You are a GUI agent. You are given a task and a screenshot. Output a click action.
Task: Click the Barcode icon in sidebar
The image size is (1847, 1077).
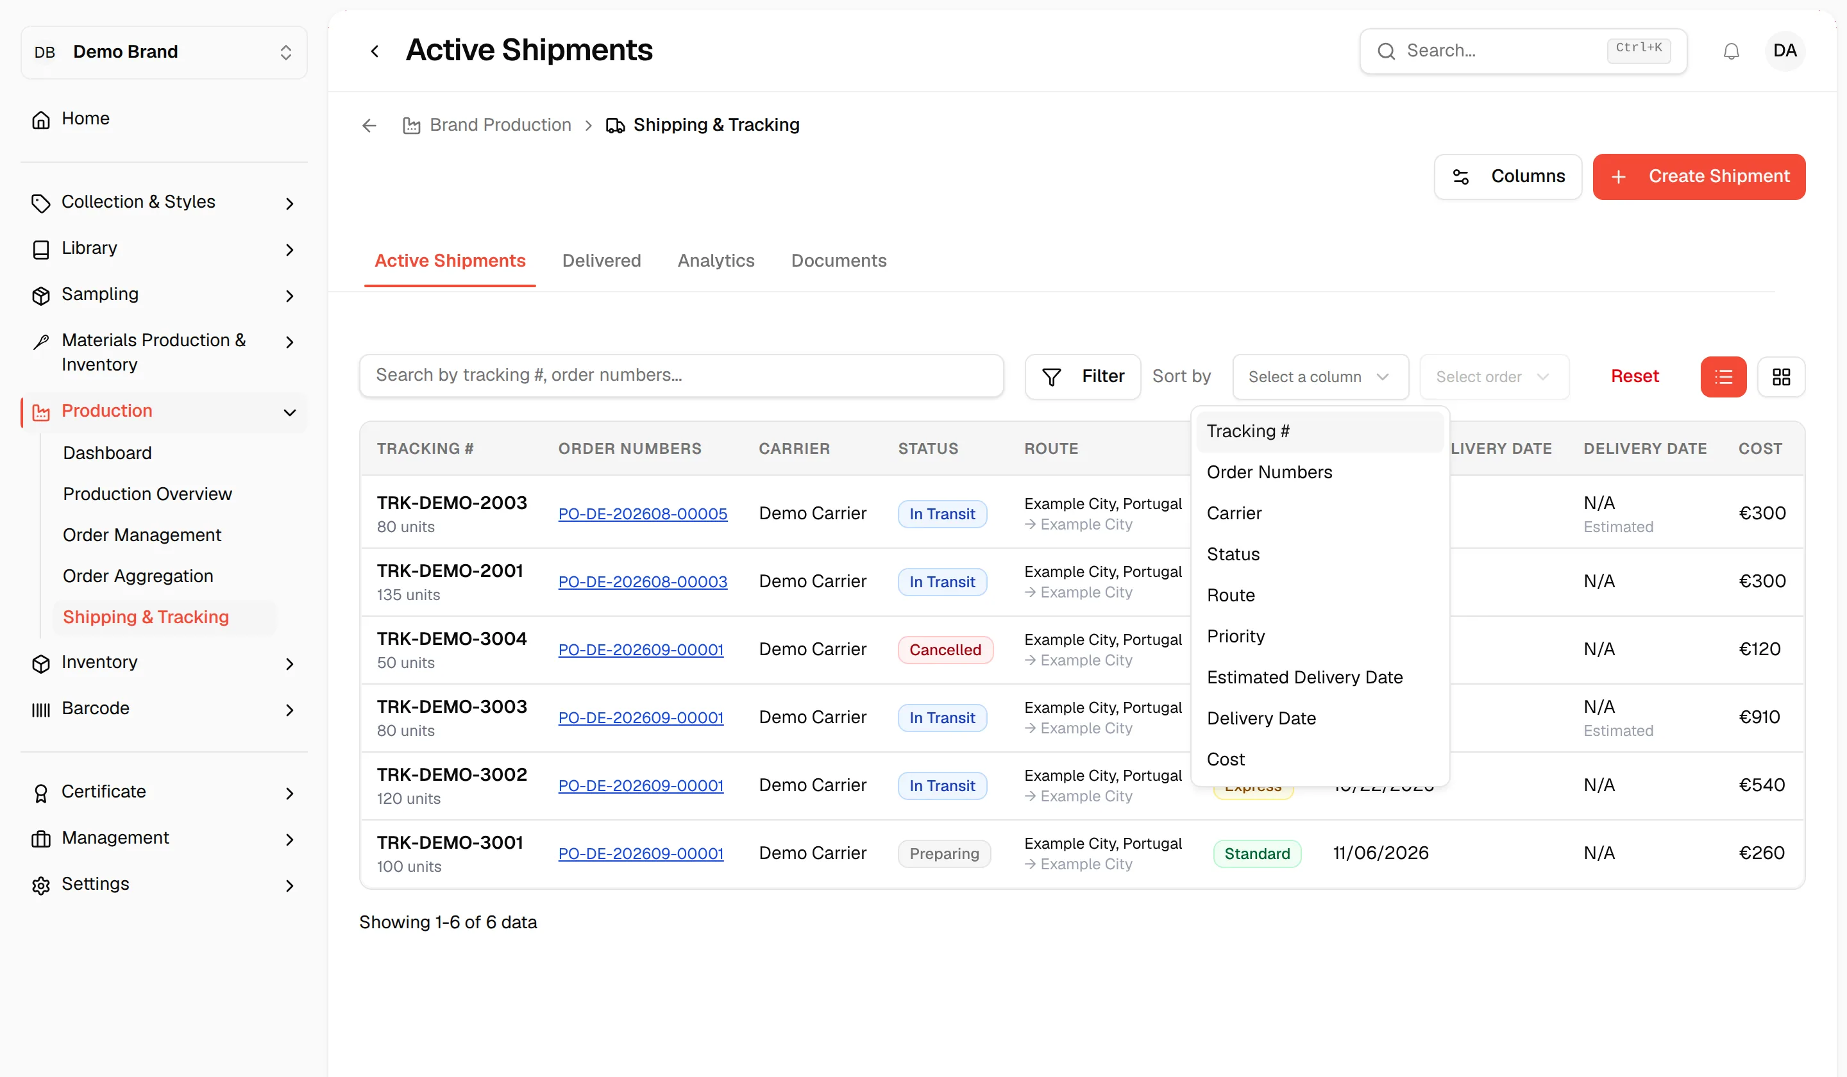[41, 709]
